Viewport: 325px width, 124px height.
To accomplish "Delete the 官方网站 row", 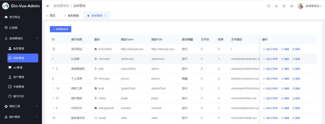I will pos(296,49).
